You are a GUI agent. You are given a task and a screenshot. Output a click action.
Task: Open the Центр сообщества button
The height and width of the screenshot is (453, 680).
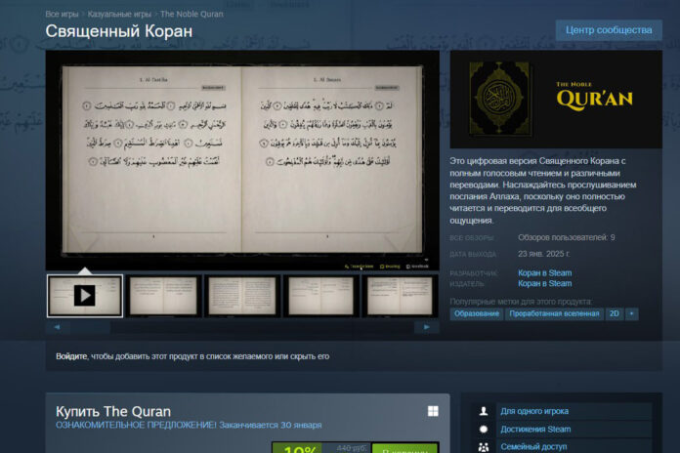(x=608, y=30)
